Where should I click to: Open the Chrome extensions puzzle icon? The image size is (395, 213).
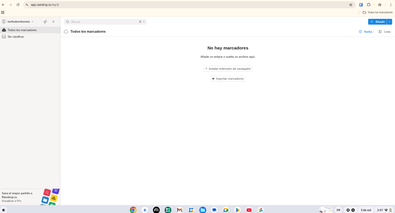click(368, 5)
